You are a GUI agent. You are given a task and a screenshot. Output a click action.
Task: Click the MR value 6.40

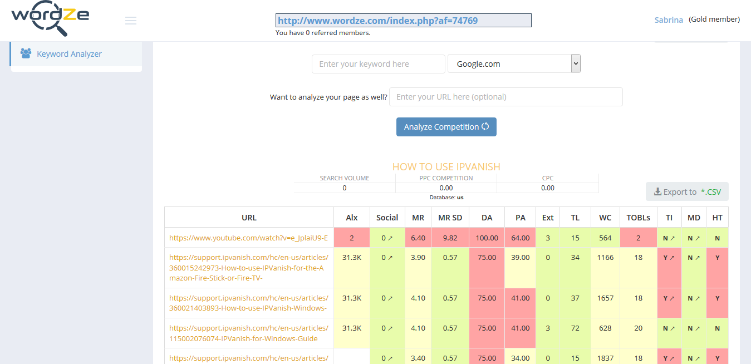pos(418,238)
